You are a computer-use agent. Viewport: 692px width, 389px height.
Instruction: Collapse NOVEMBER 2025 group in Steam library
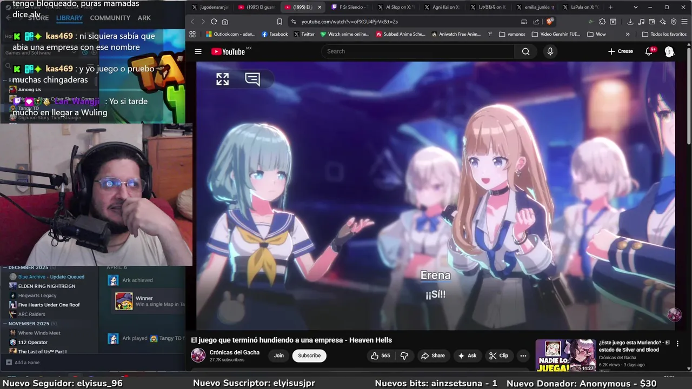coord(5,324)
